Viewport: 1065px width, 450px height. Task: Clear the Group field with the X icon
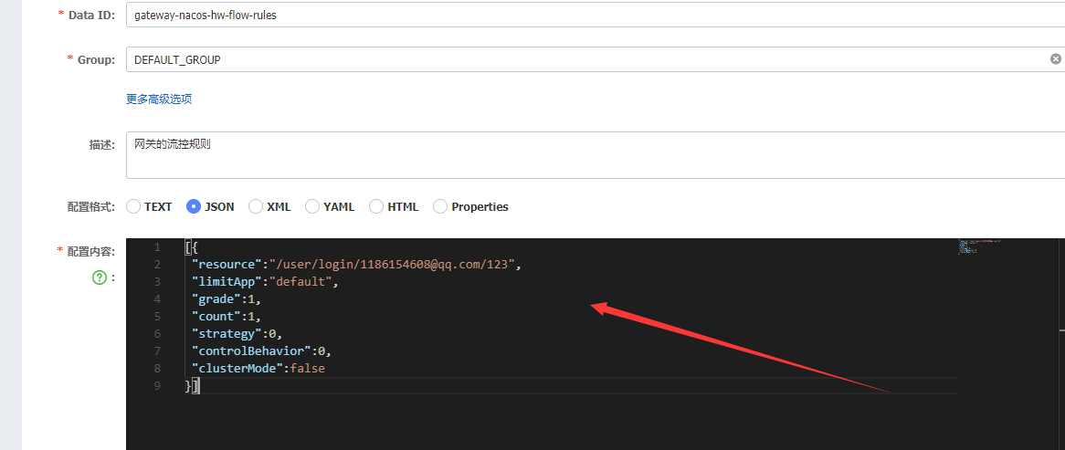coord(1056,59)
